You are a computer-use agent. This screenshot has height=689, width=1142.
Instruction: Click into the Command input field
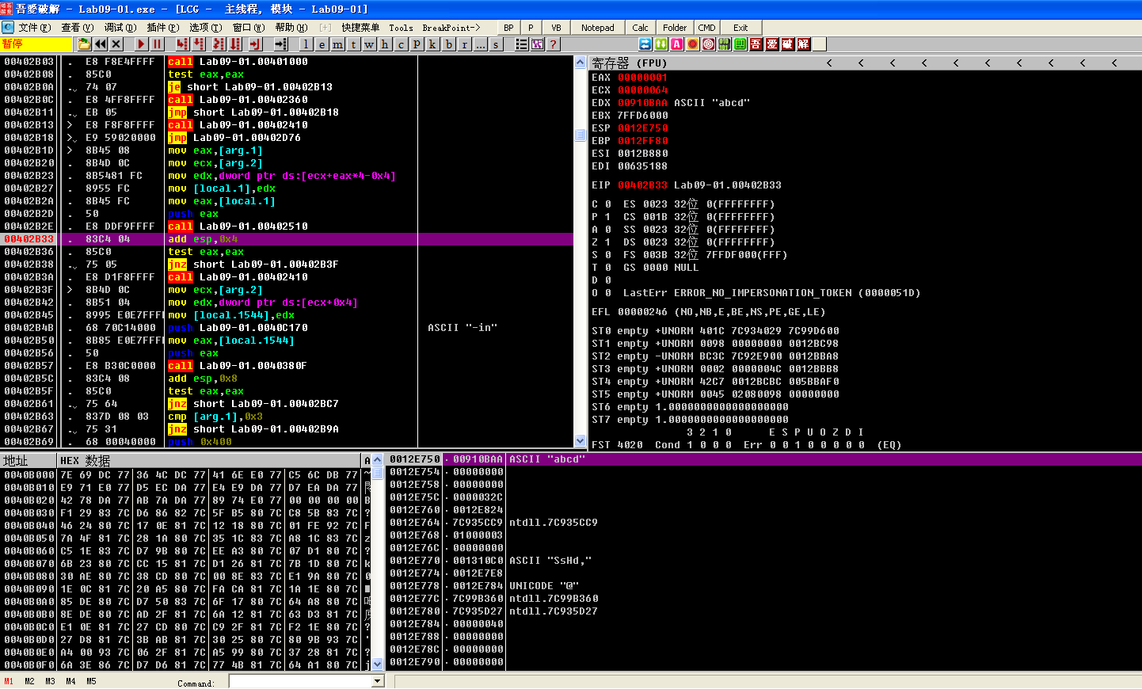coord(301,682)
